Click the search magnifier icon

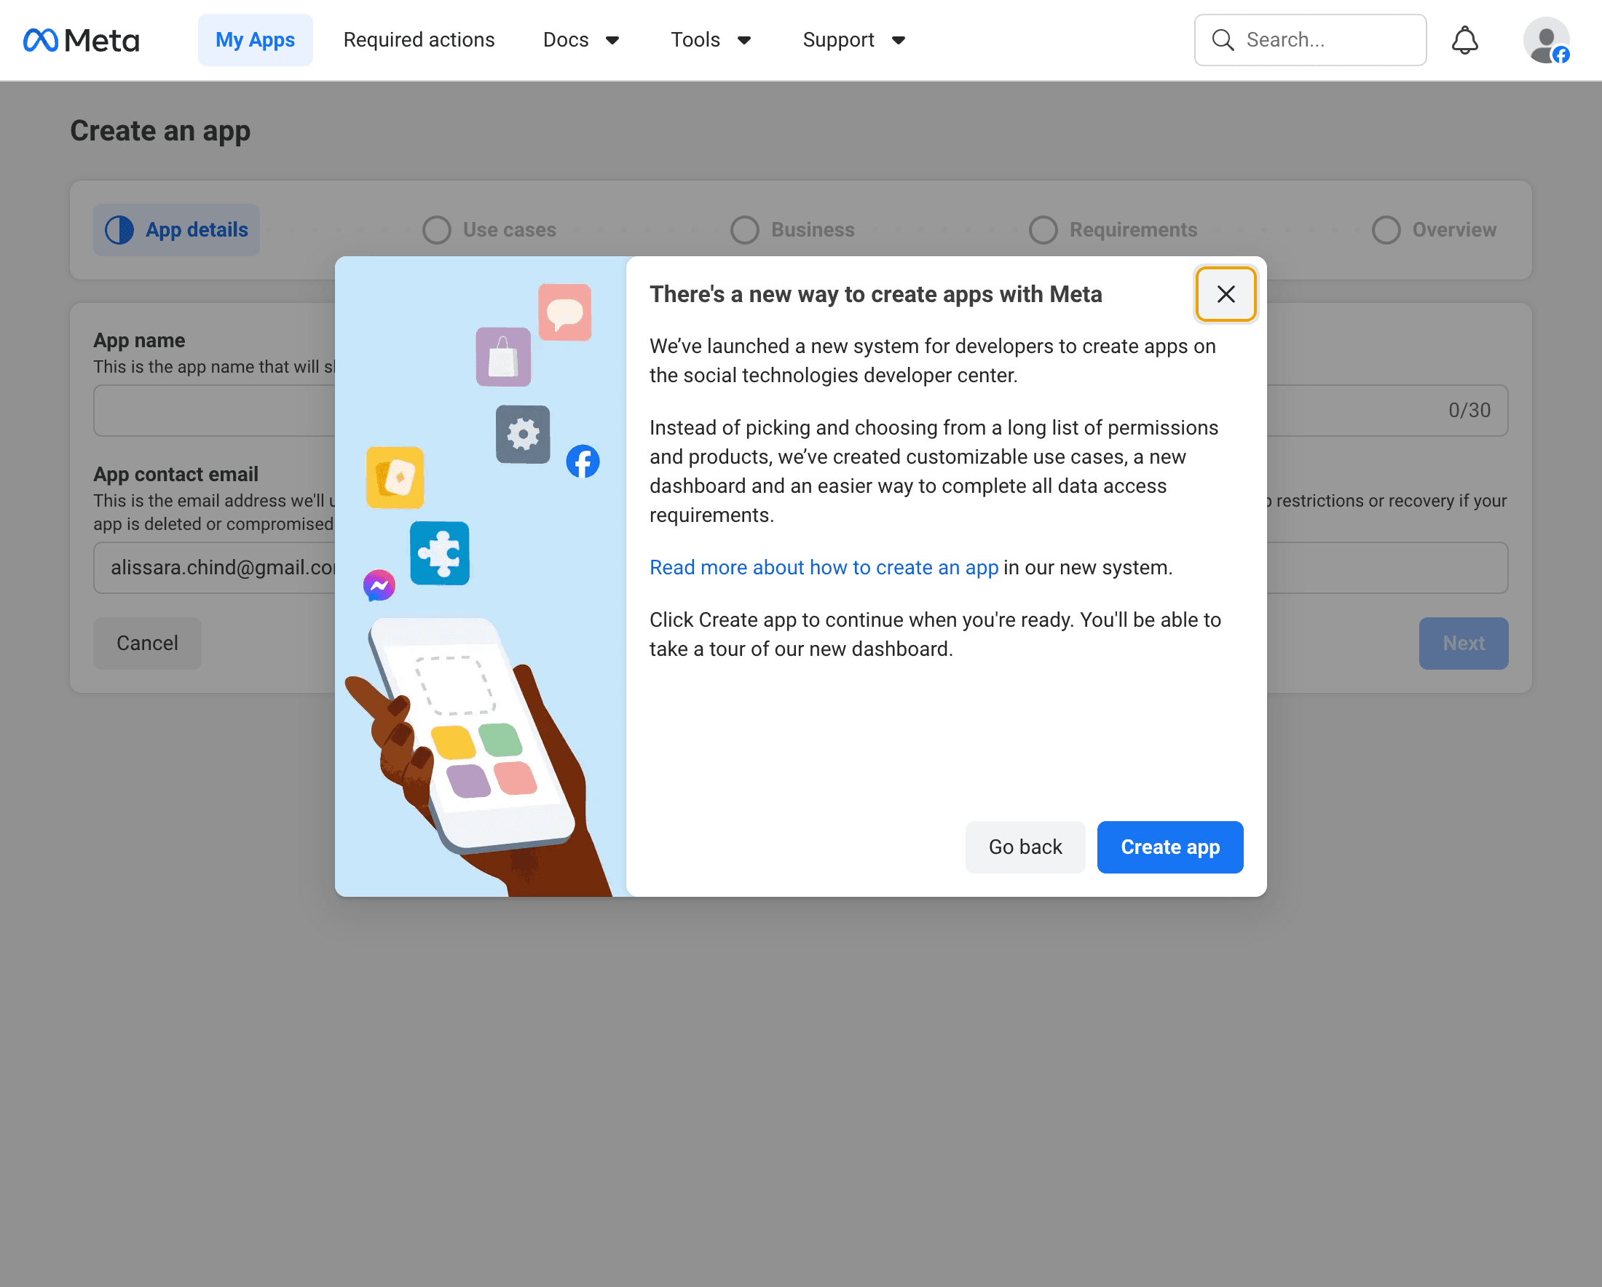(1223, 40)
